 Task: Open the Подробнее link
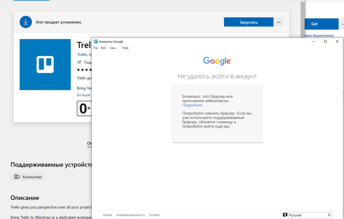194,105
